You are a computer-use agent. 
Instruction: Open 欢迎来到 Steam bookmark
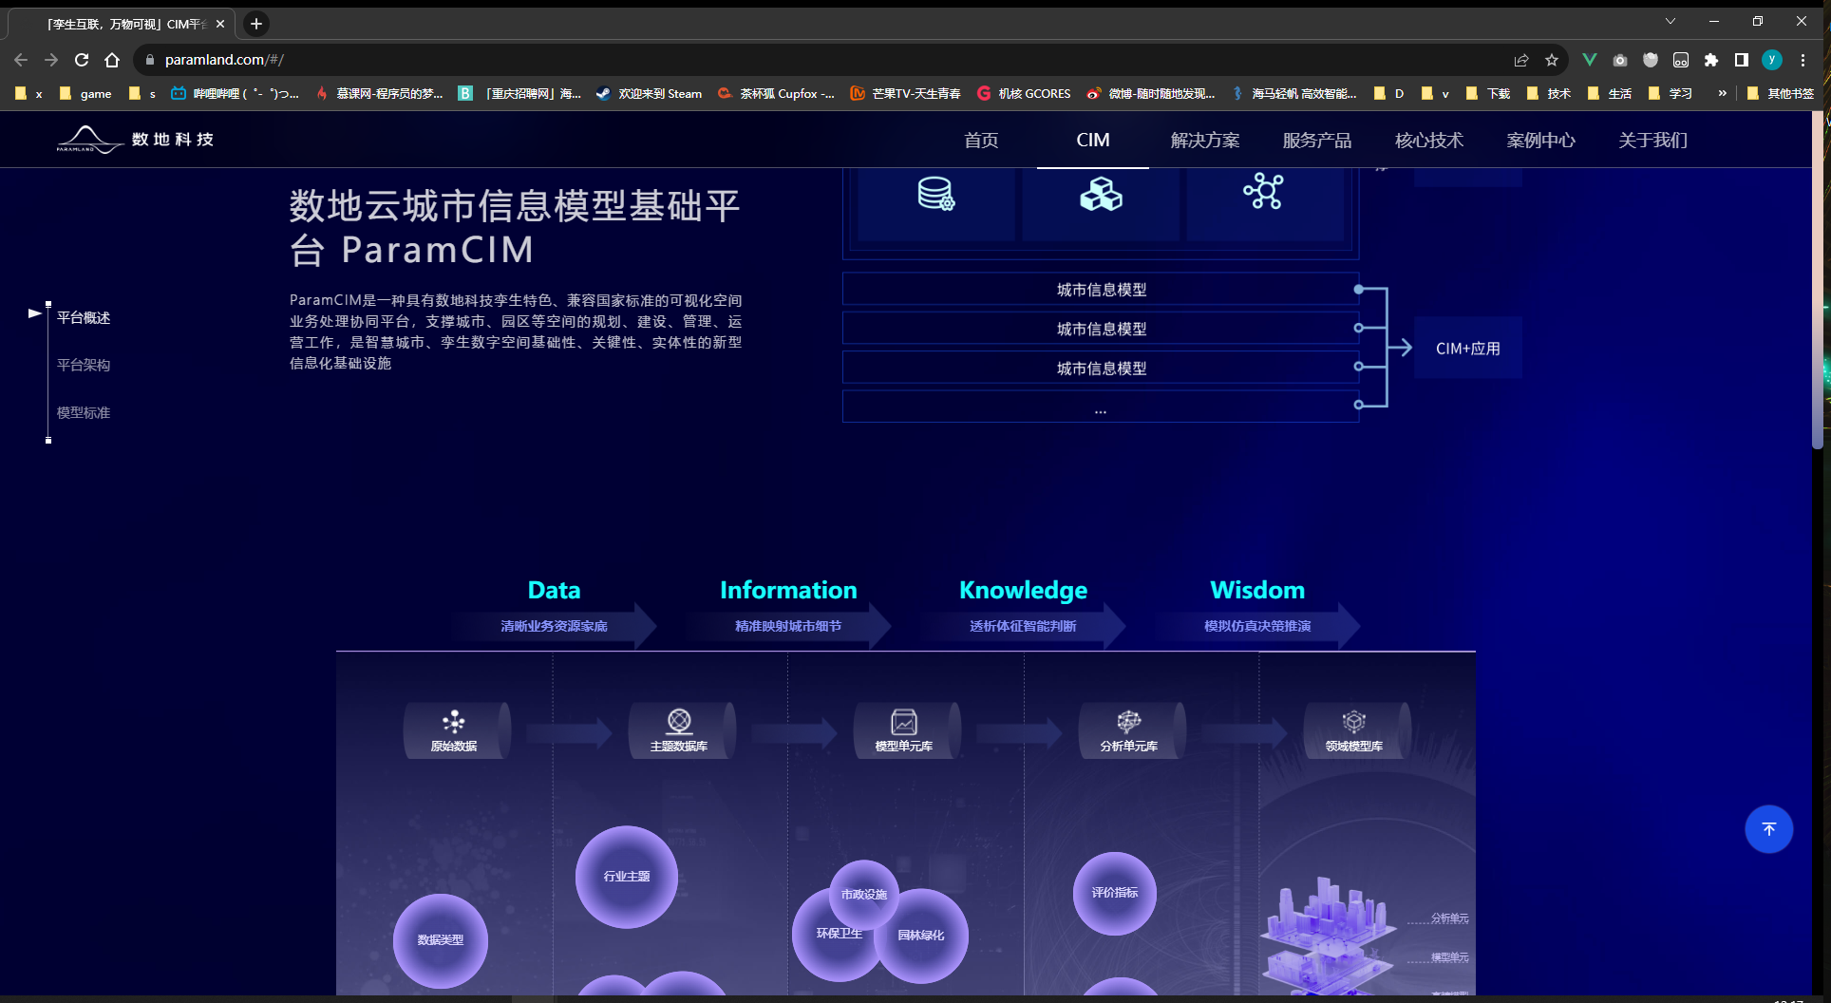tap(650, 93)
